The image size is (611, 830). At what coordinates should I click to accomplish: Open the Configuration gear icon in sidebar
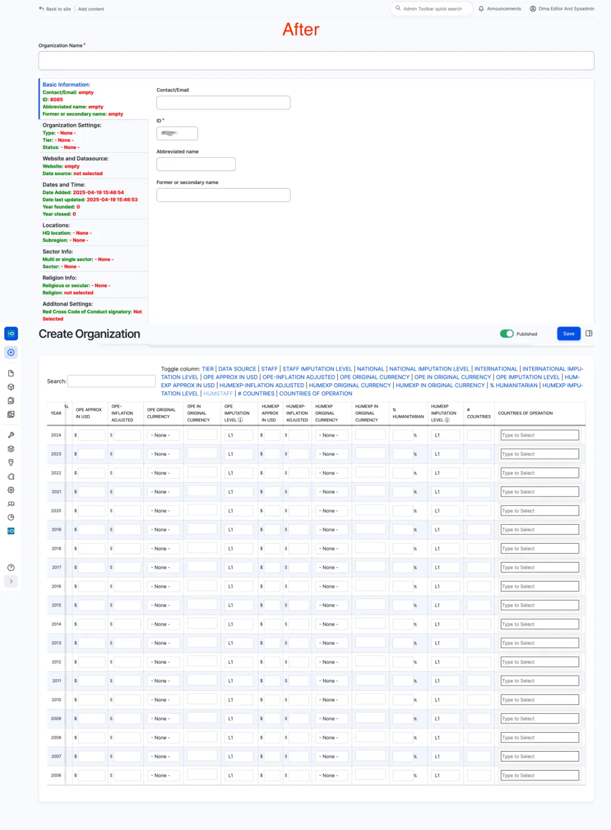11,490
